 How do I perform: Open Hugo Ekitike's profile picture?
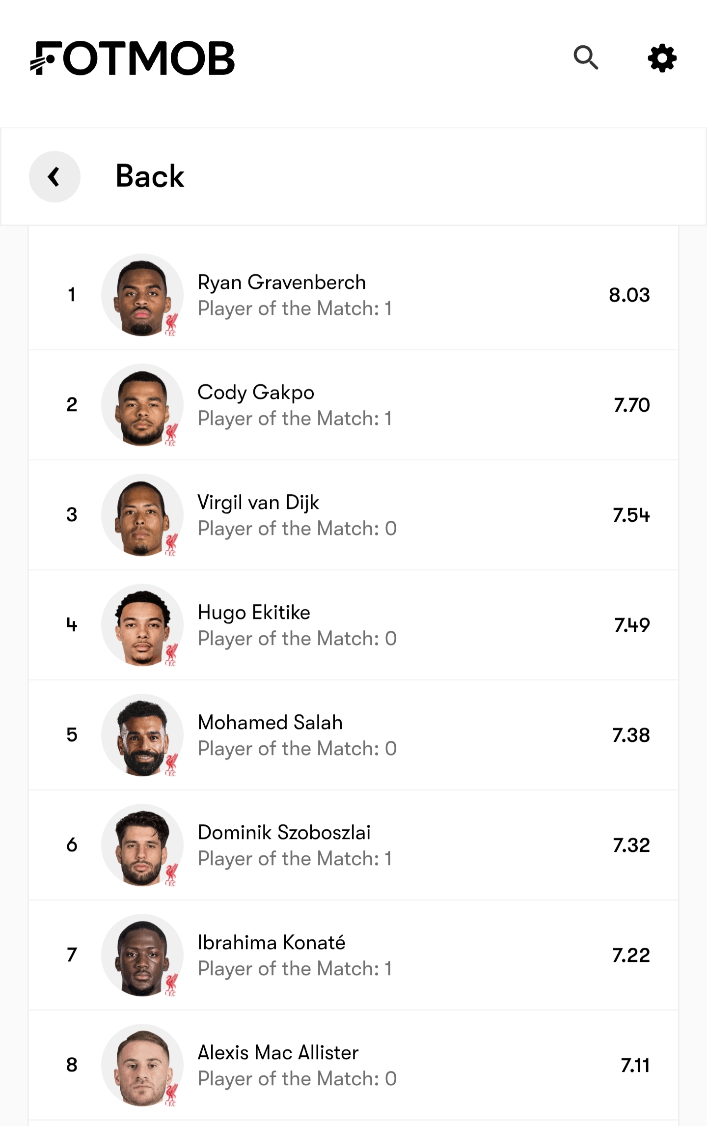(x=142, y=625)
